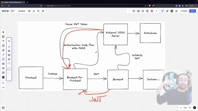Open reactions party popper icon
The height and width of the screenshot is (111, 198).
167,11
